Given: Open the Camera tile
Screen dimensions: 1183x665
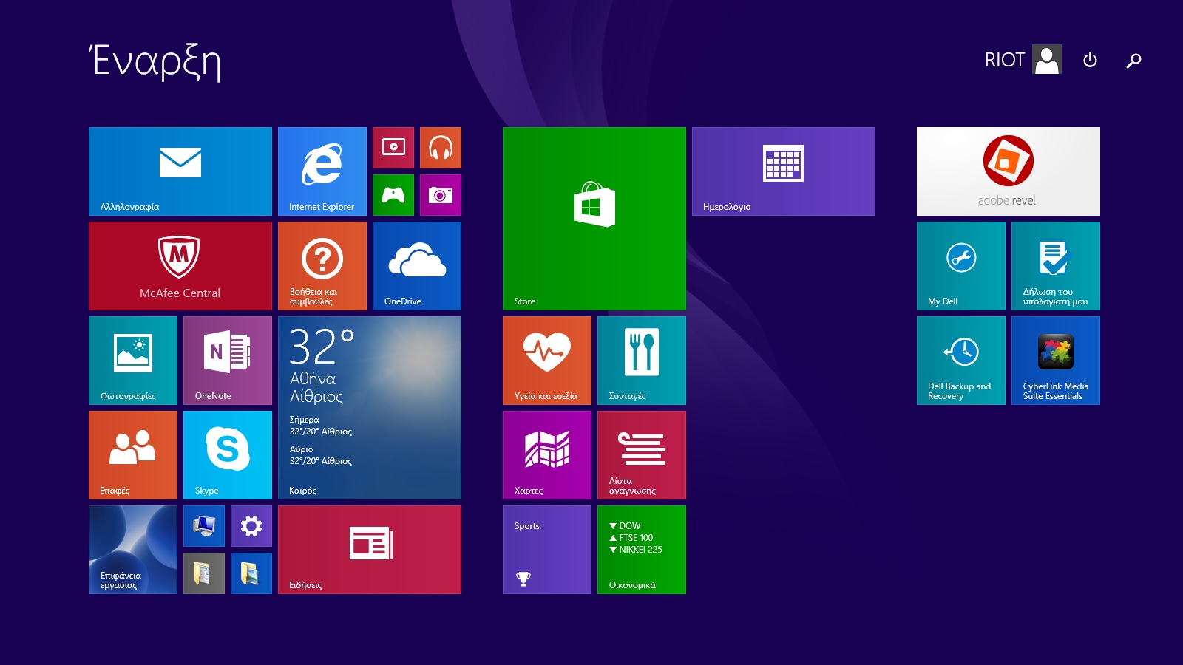Looking at the screenshot, I should coord(441,195).
